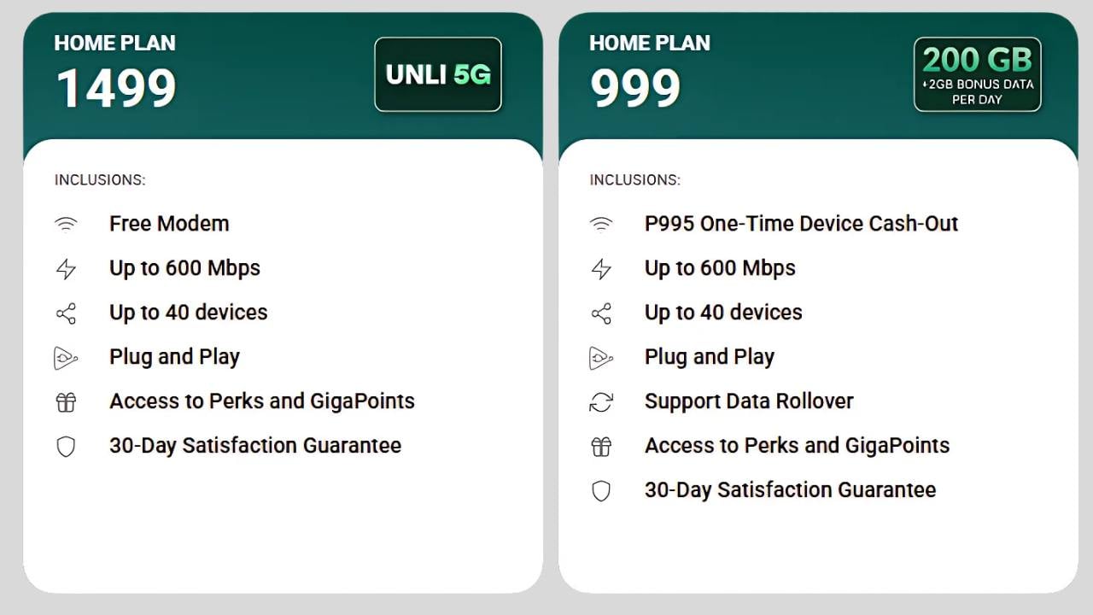Click the data rollover refresh icon
This screenshot has width=1093, height=615.
tap(601, 402)
